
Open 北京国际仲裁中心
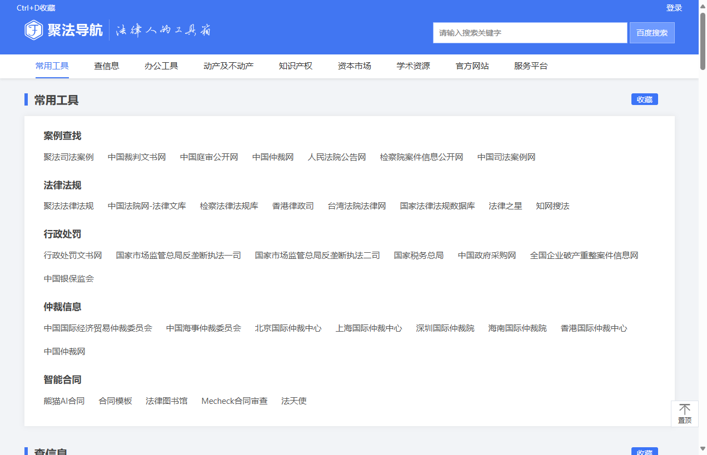pyautogui.click(x=288, y=328)
